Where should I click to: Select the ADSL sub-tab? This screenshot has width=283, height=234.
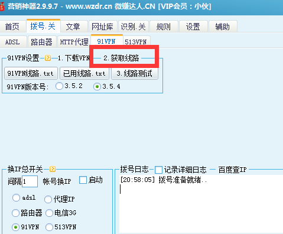coord(12,42)
